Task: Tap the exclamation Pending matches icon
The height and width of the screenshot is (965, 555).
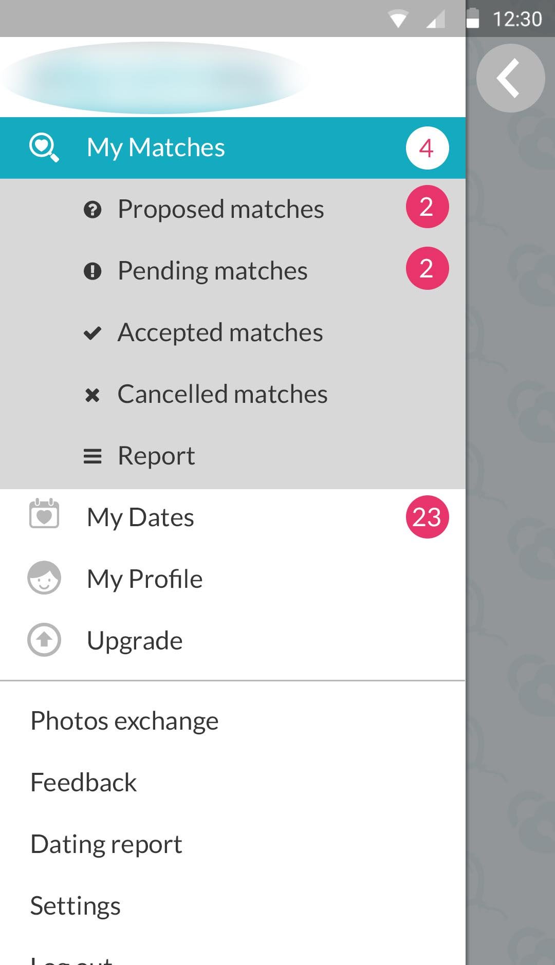Action: tap(92, 271)
